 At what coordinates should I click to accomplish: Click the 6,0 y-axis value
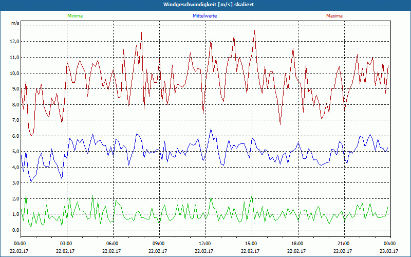(15, 136)
